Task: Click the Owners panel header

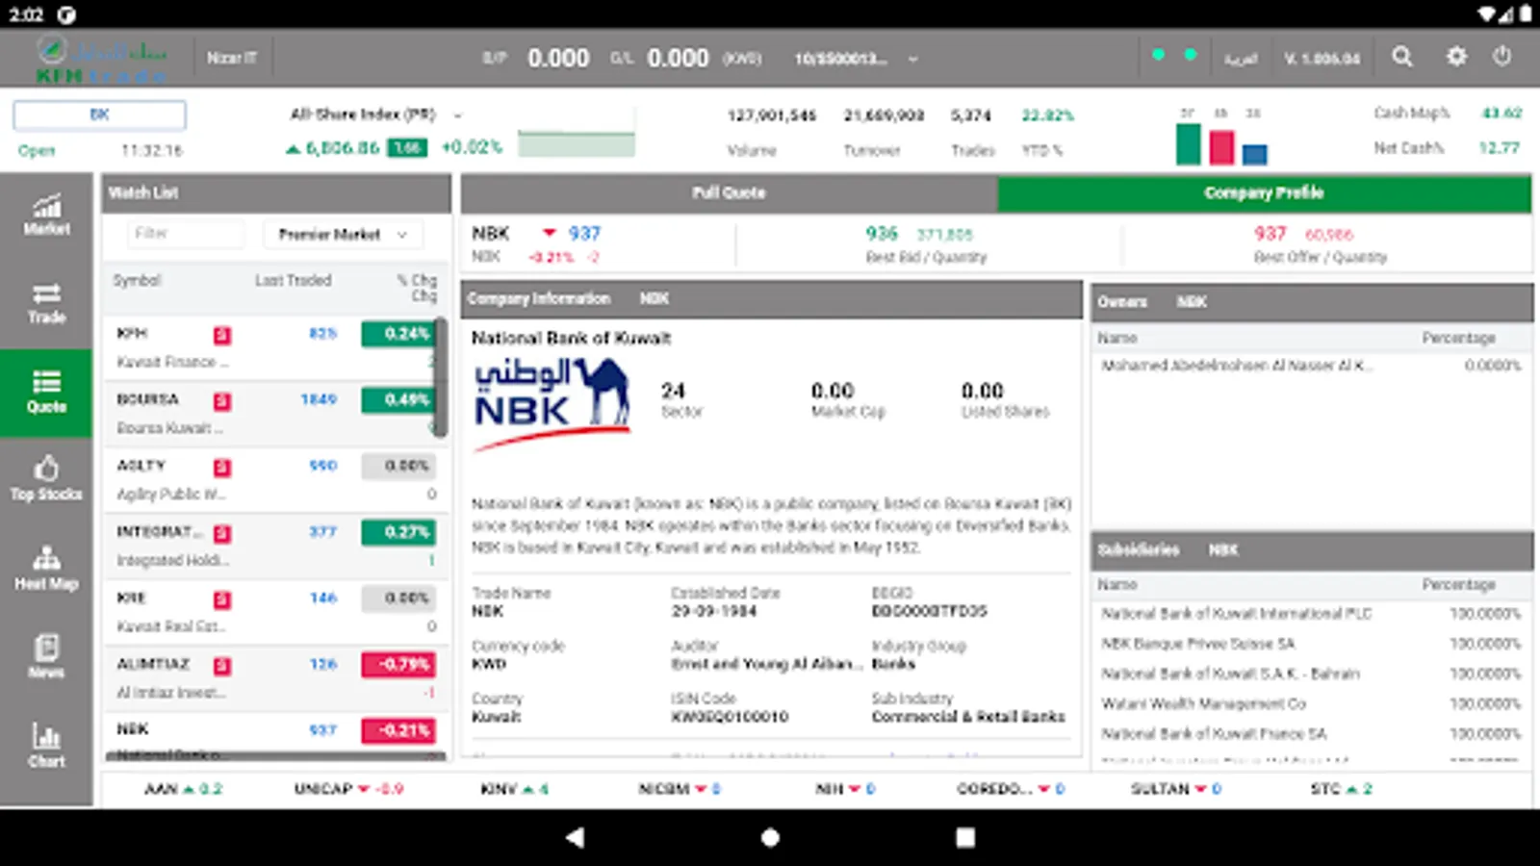Action: click(x=1312, y=302)
